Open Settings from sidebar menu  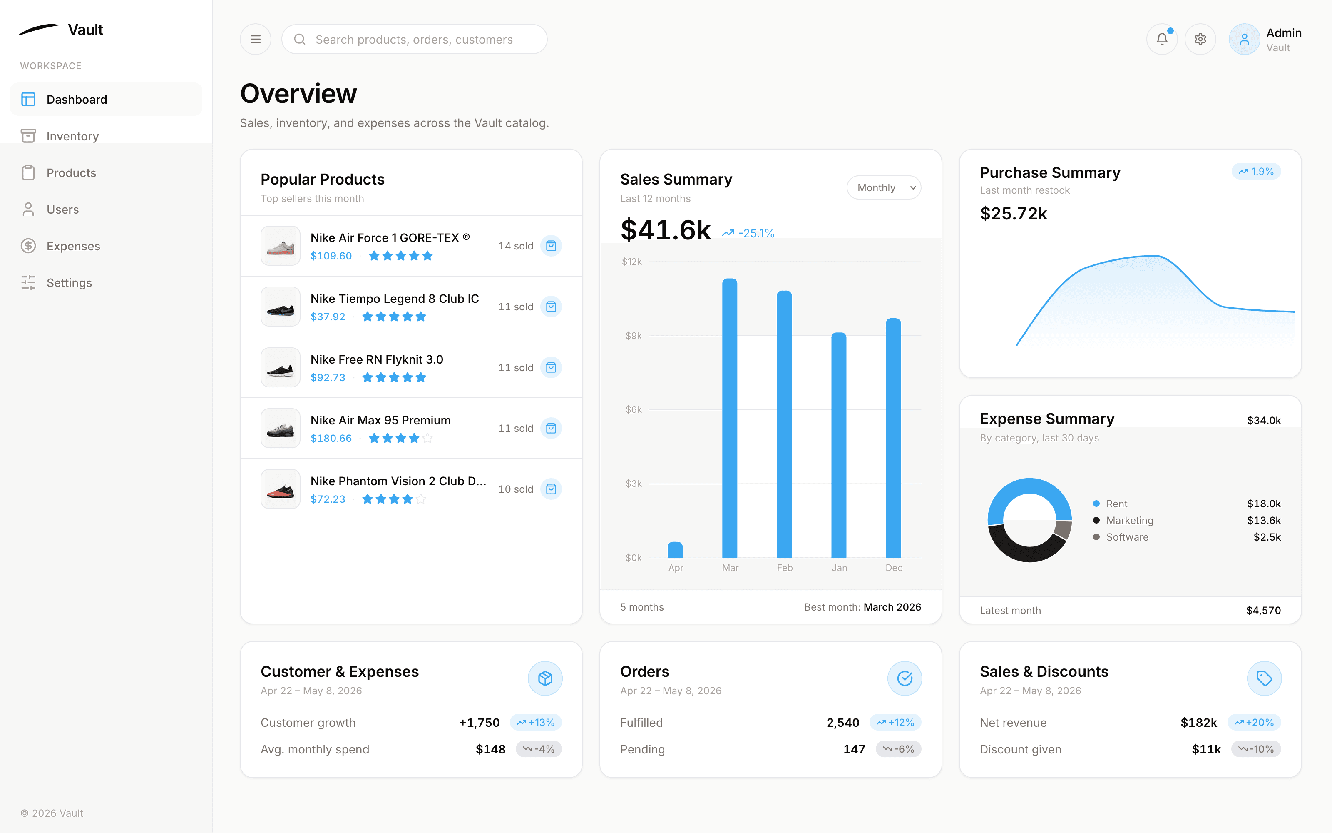(x=106, y=283)
